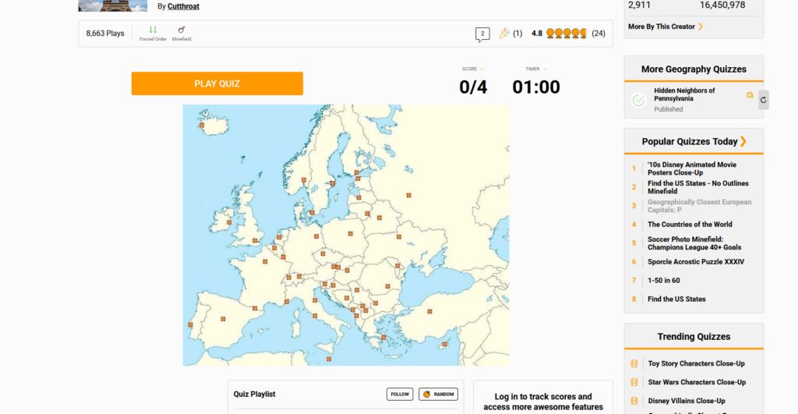Screen dimensions: 798x414
Task: Click the party popper nominations icon
Action: pyautogui.click(x=503, y=34)
